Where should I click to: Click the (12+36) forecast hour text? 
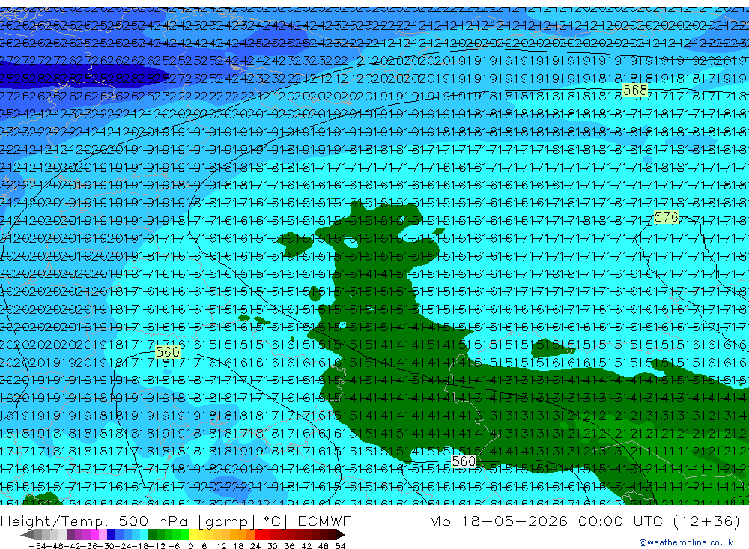(x=706, y=521)
